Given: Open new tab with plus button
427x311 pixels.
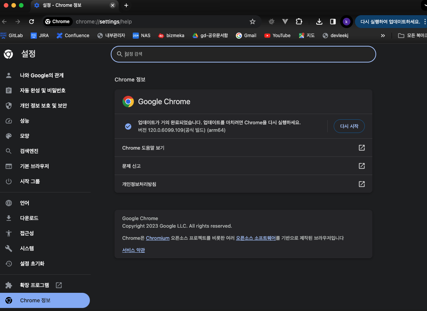Looking at the screenshot, I should point(126,5).
